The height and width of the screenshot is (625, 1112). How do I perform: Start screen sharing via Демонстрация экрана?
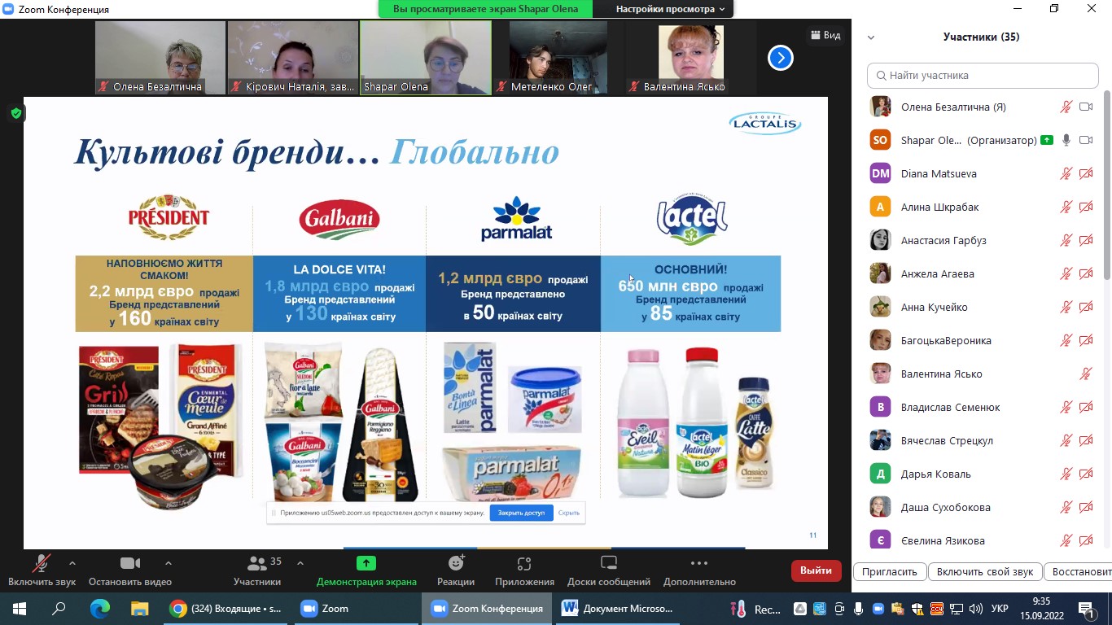pos(366,570)
